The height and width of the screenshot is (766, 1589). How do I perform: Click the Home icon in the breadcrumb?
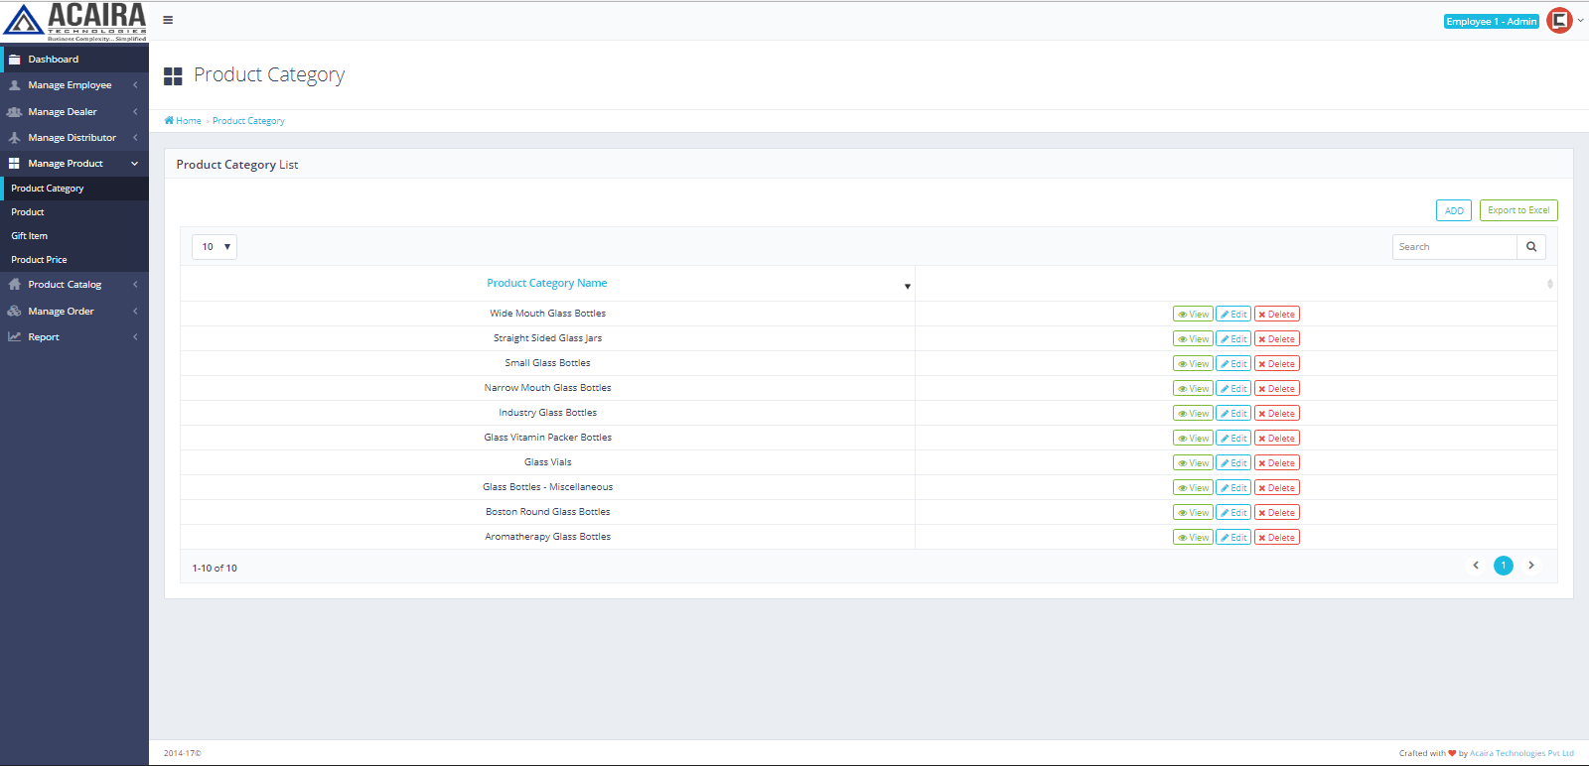click(169, 121)
